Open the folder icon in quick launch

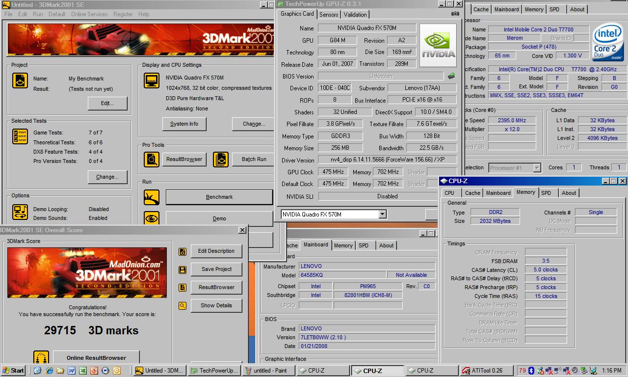[60, 371]
